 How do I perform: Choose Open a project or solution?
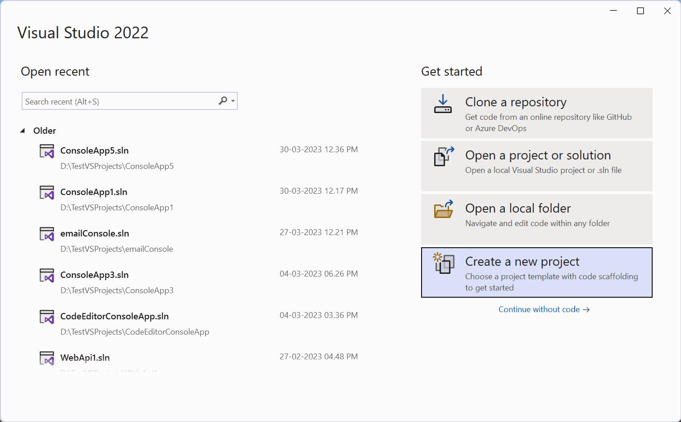[x=536, y=166]
